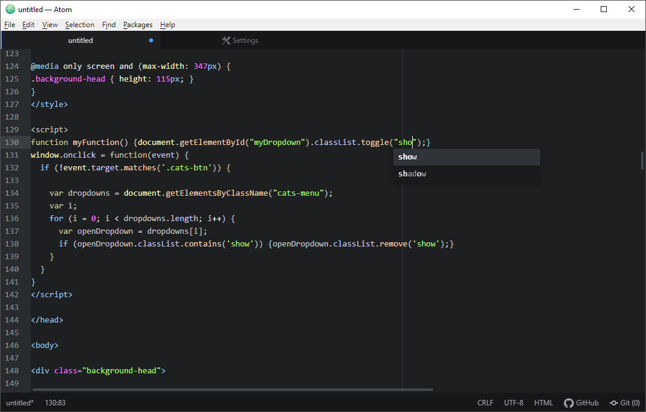Image resolution: width=646 pixels, height=412 pixels.
Task: Click getElementsByClassName on line 134
Action: pos(217,193)
